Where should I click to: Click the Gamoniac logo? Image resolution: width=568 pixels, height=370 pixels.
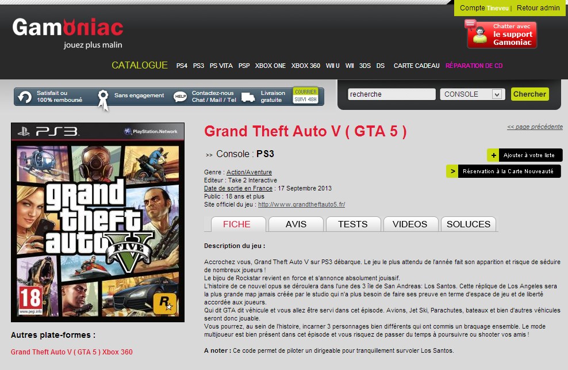(x=68, y=33)
